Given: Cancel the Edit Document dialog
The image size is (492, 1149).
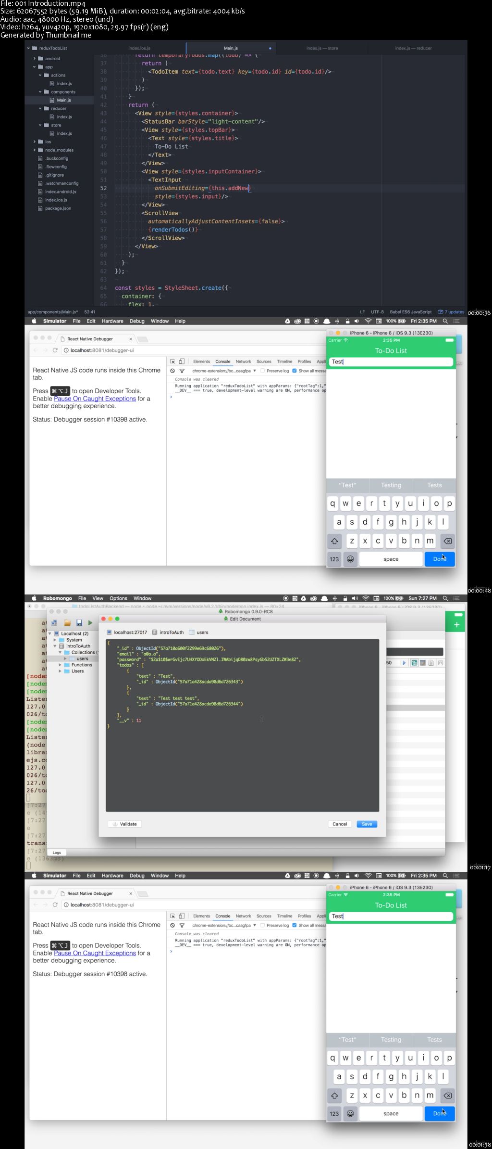Looking at the screenshot, I should (x=340, y=824).
